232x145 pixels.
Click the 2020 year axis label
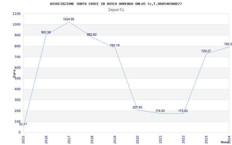coord(138,140)
